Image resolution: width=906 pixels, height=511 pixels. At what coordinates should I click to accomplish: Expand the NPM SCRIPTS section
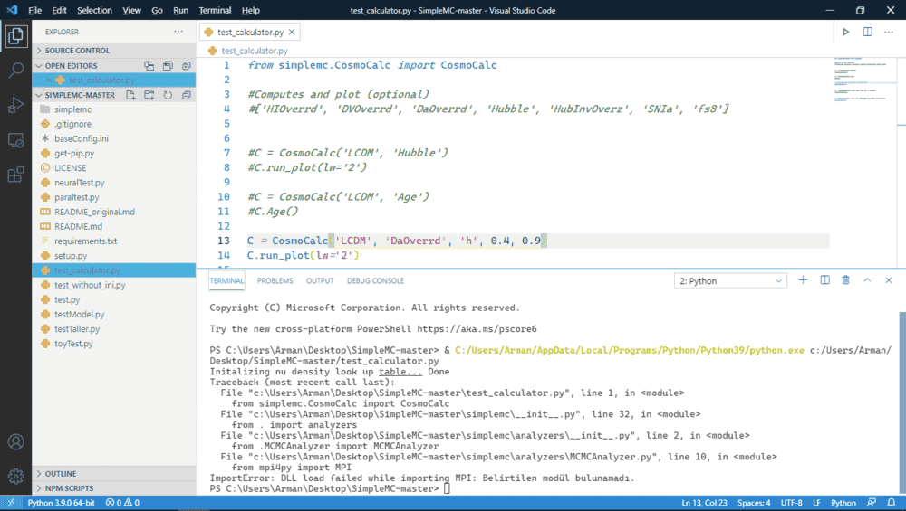click(x=114, y=488)
